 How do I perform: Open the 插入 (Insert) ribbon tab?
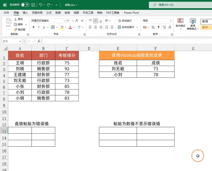(25, 13)
